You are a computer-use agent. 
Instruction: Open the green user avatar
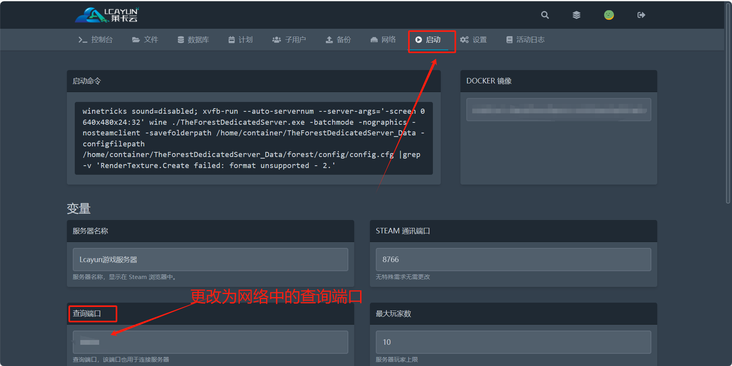click(x=609, y=15)
